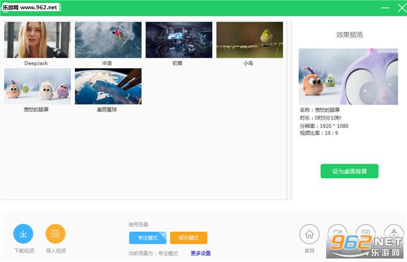Click the 美丽星球 caption text
The width and height of the screenshot is (407, 262).
106,109
